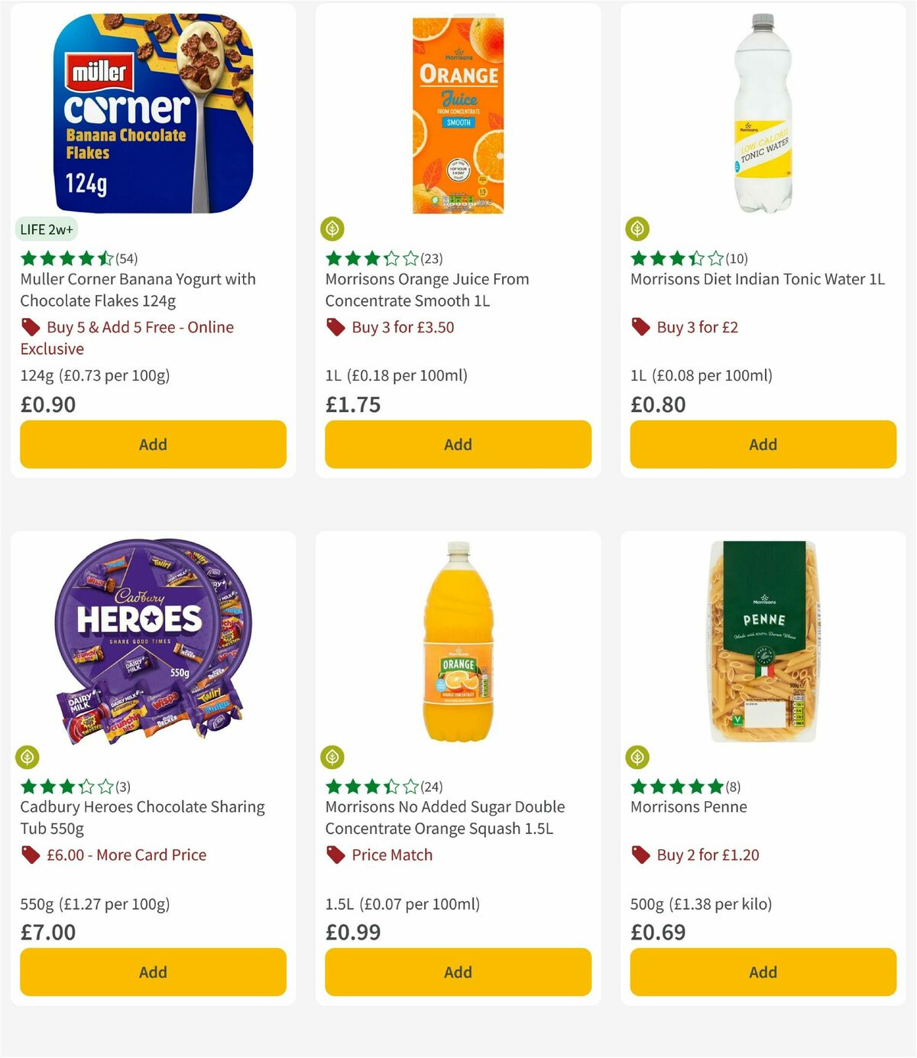The width and height of the screenshot is (917, 1058).
Task: Add Morrisons Diet Indian Tonic Water to basket
Action: [763, 444]
